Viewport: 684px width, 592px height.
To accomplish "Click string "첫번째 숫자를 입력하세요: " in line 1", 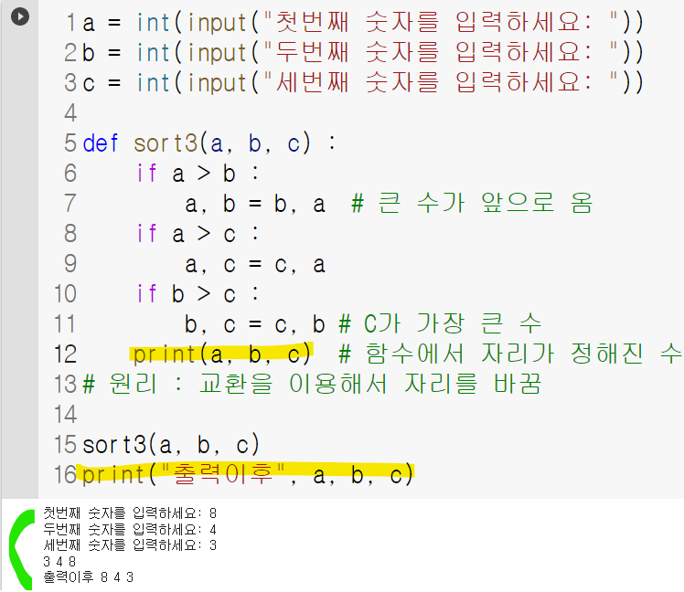I will 441,22.
